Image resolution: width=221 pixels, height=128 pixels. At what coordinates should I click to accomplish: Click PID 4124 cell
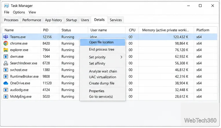point(46,90)
